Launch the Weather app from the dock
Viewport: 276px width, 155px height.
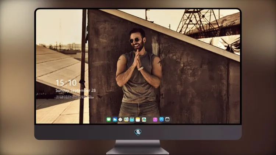[x=115, y=119]
